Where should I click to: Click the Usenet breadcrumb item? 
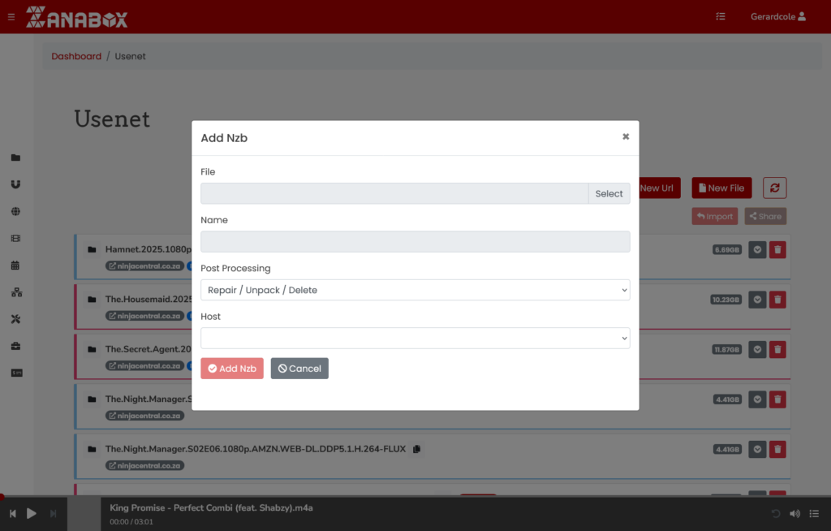point(131,56)
